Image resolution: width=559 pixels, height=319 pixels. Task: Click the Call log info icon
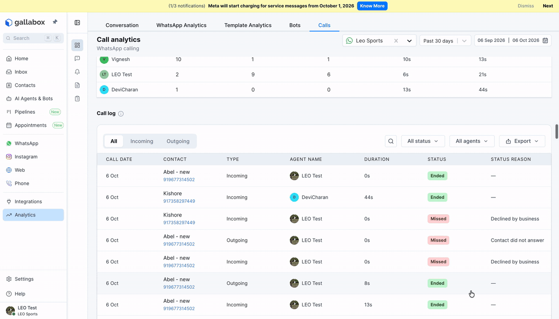[121, 114]
